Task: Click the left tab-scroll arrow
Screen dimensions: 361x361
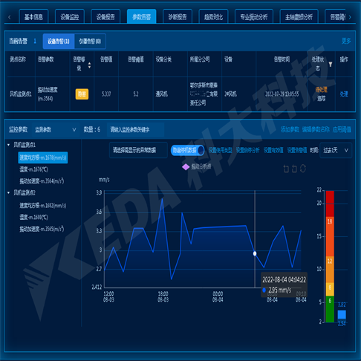Action: pyautogui.click(x=10, y=17)
